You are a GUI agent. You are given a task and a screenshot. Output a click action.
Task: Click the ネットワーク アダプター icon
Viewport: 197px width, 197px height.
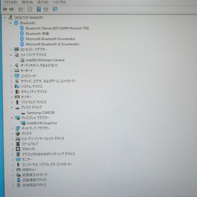coord(18,128)
